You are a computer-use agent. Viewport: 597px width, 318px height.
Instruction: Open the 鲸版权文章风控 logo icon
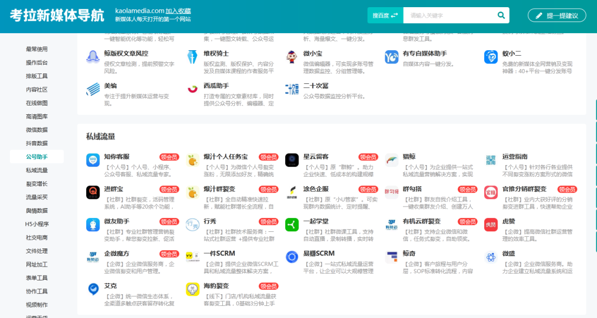pos(93,57)
